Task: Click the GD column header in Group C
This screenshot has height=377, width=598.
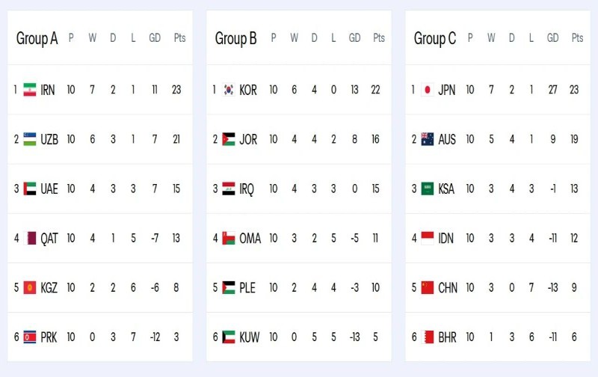Action: click(x=553, y=38)
